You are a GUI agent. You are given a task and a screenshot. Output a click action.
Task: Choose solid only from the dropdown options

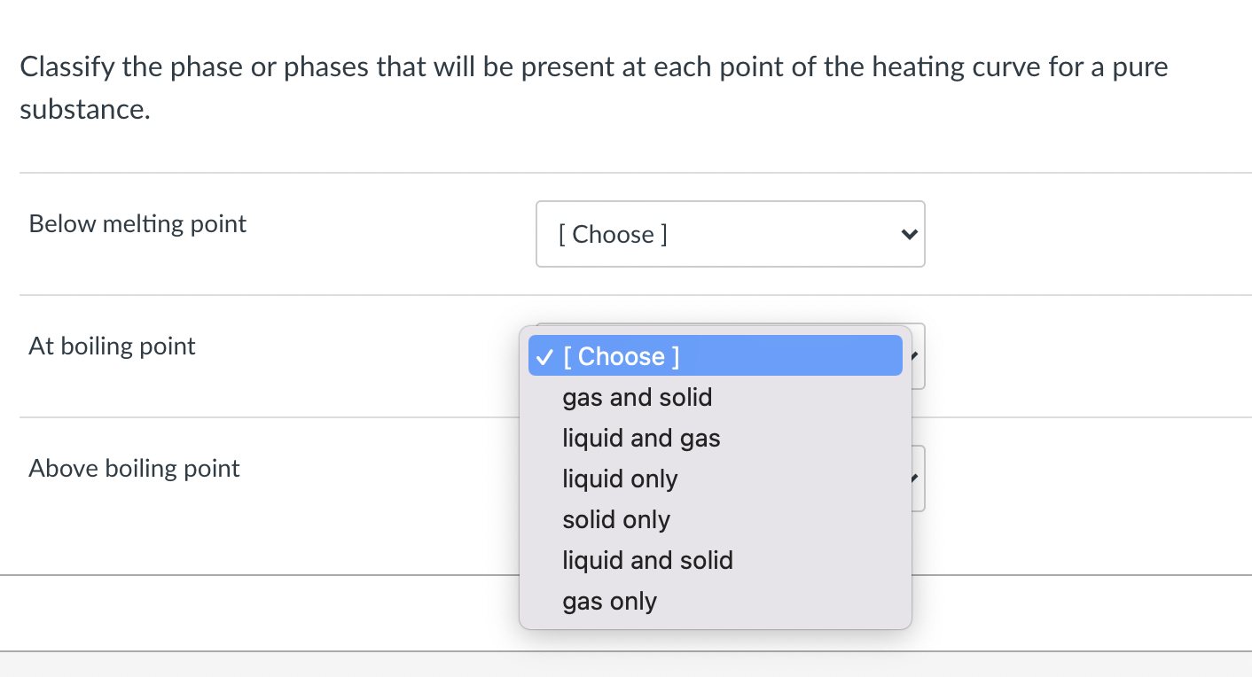click(615, 519)
